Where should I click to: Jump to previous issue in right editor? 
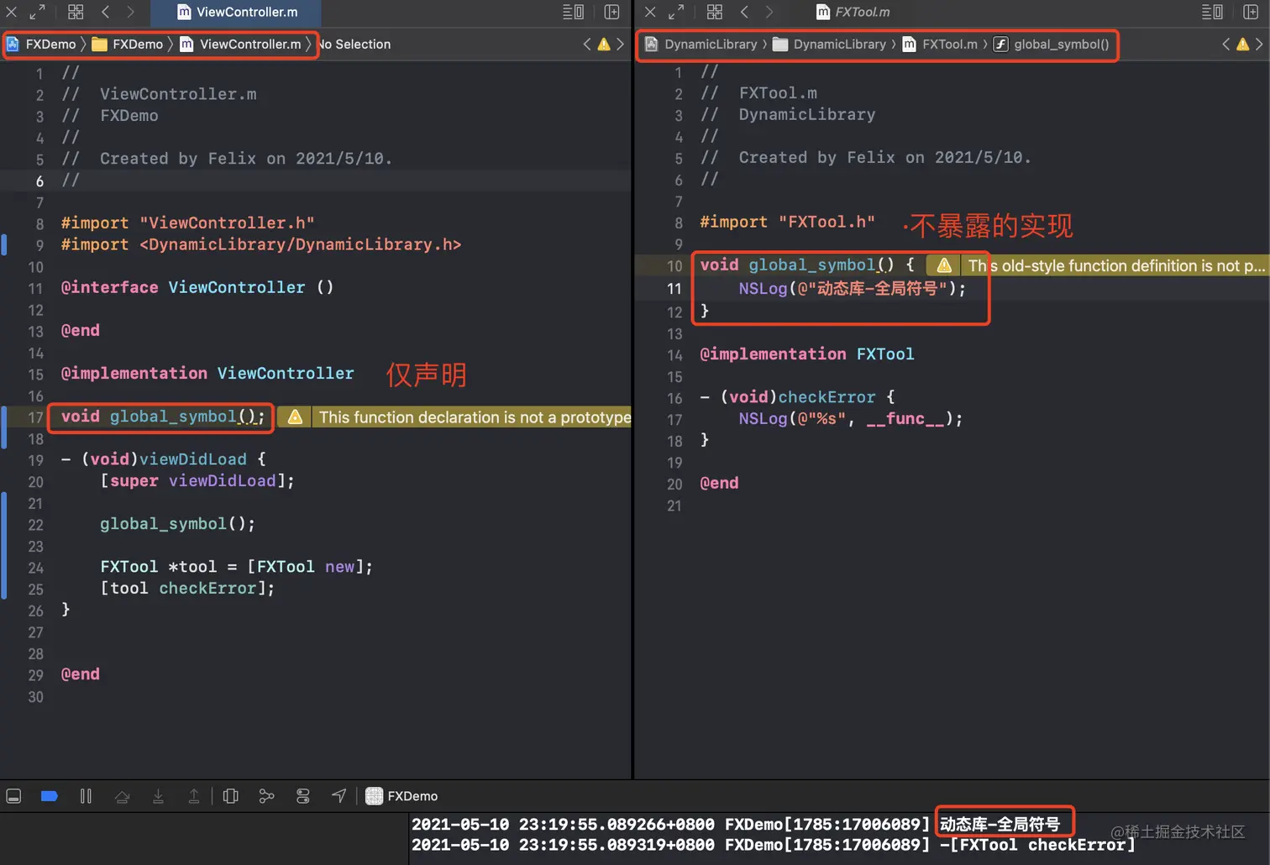1226,45
